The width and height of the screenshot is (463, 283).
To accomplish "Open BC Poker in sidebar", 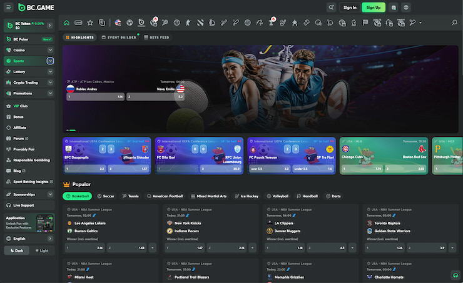I will coord(29,39).
